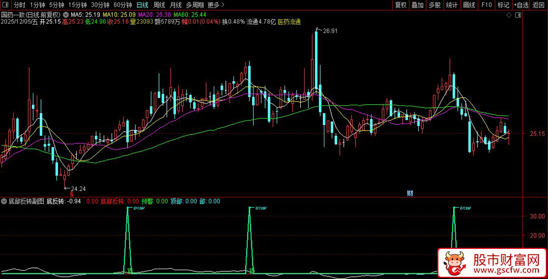
Task: Toggle the left sidebar panel icon
Action: 6,5
